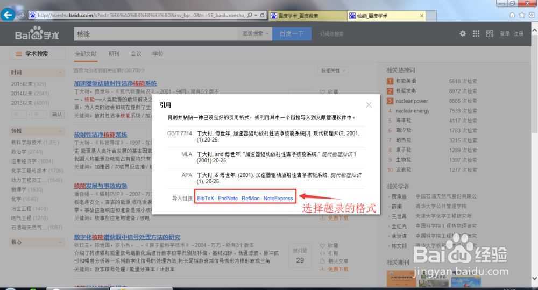This screenshot has width=538, height=290.
Task: Click the Baidu Xueshu logo
Action: pos(37,34)
